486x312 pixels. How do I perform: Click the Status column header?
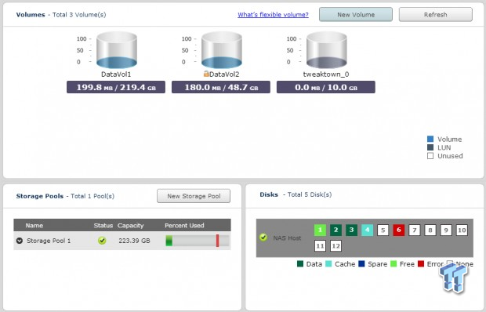[x=103, y=225]
